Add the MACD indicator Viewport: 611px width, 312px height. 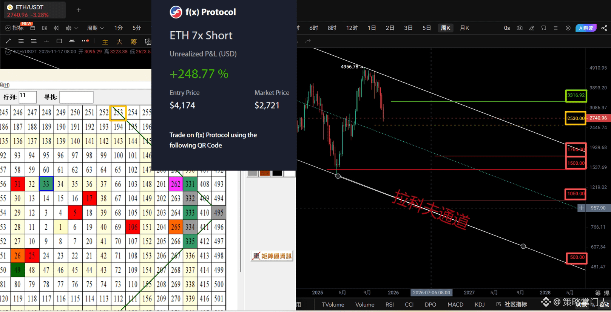click(455, 304)
